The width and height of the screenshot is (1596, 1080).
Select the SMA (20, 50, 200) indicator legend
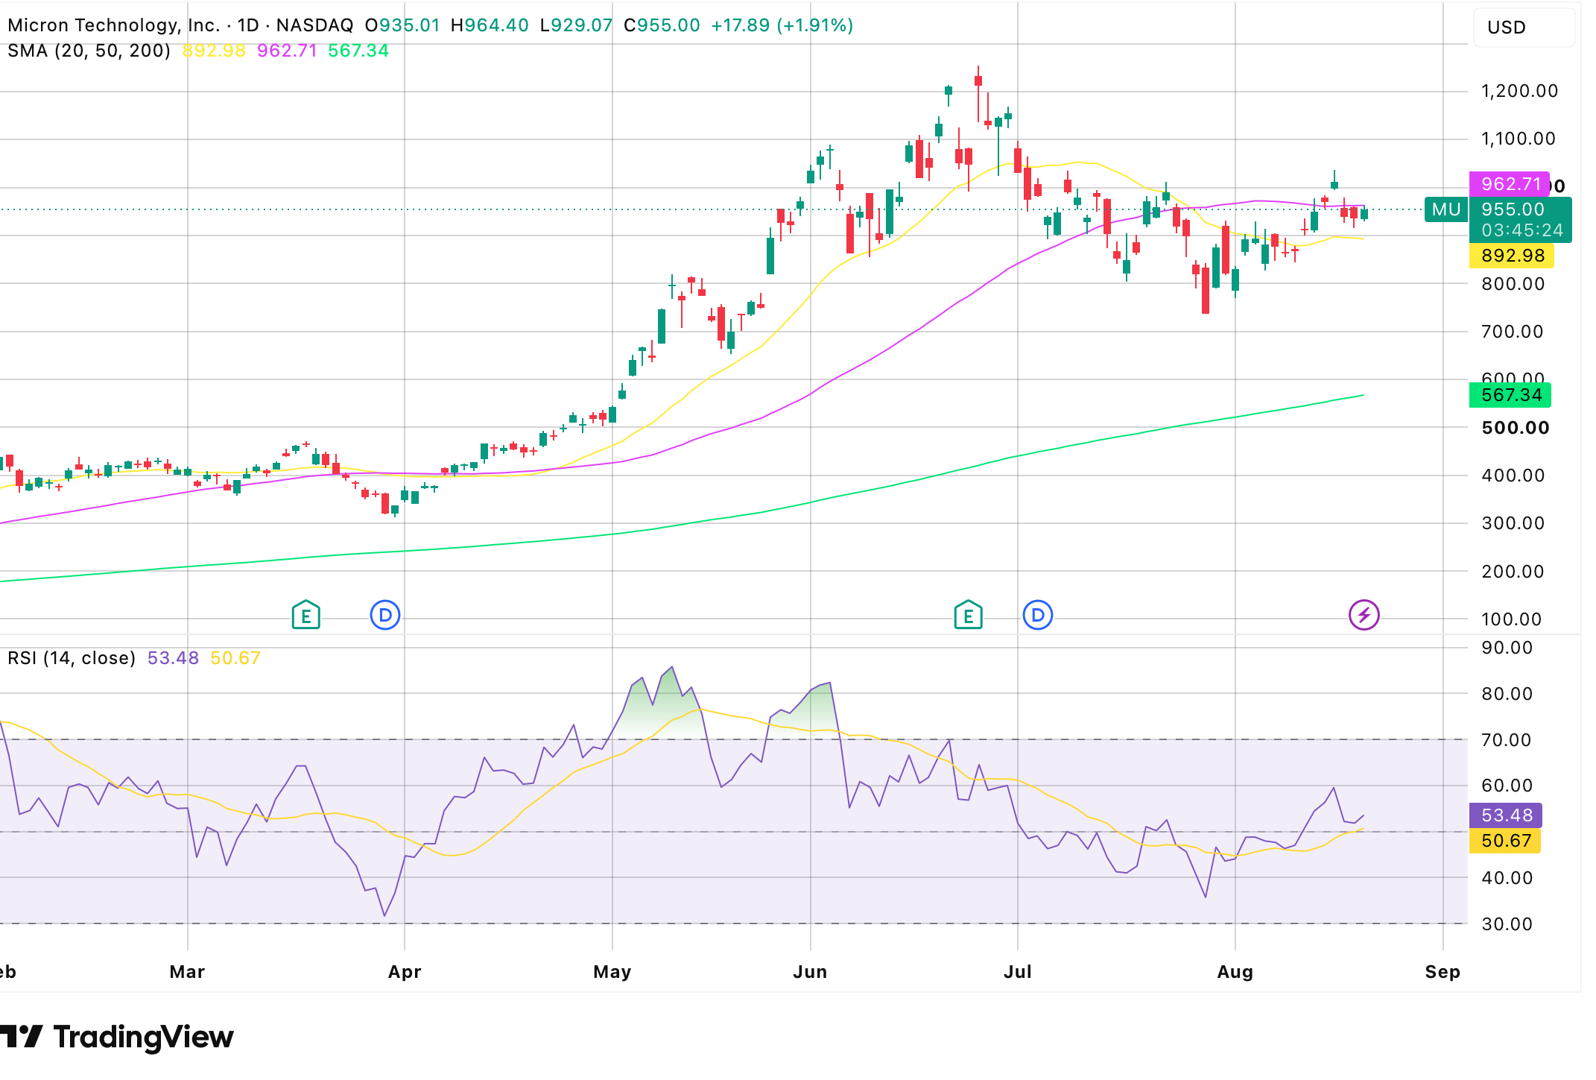coord(89,51)
